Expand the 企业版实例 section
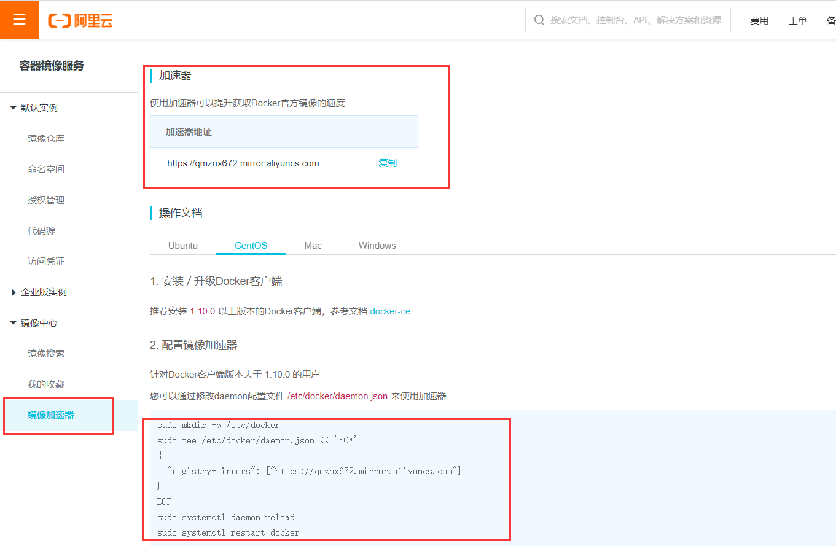The image size is (836, 546). tap(38, 292)
